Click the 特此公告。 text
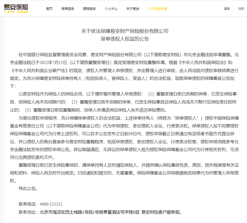 coord(29,189)
